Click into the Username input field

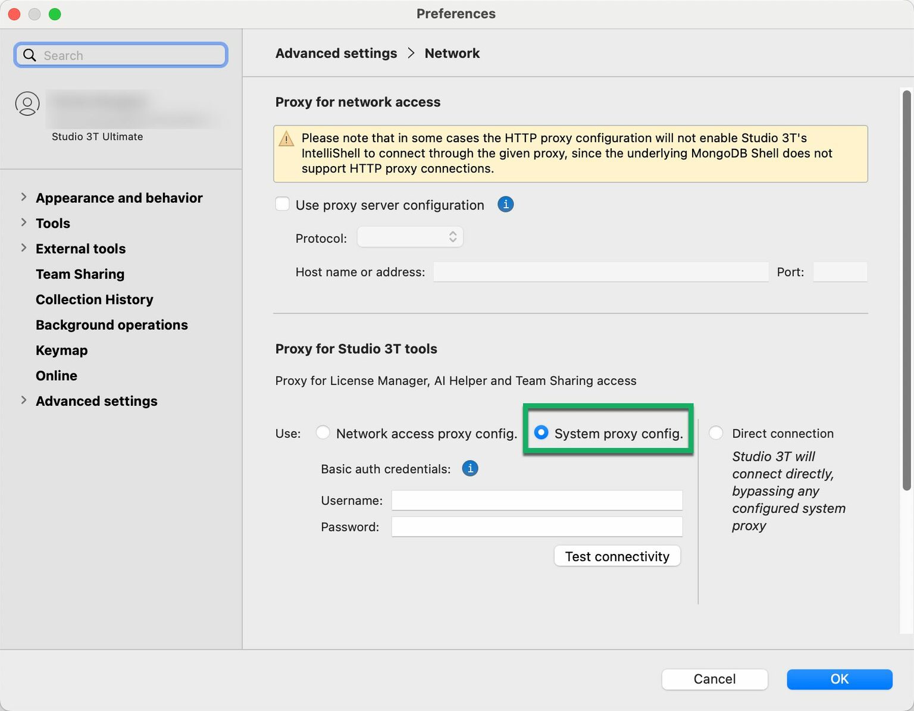(536, 500)
